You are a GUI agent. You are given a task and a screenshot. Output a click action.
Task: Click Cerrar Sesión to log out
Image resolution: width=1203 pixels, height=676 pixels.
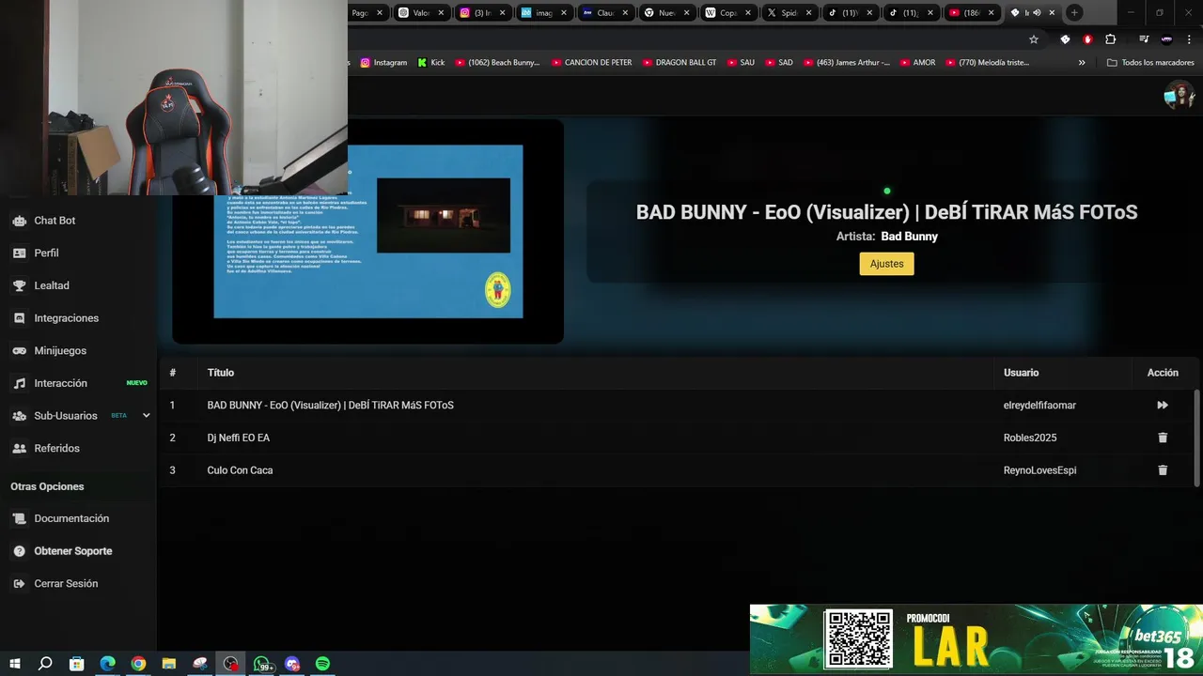tap(66, 583)
